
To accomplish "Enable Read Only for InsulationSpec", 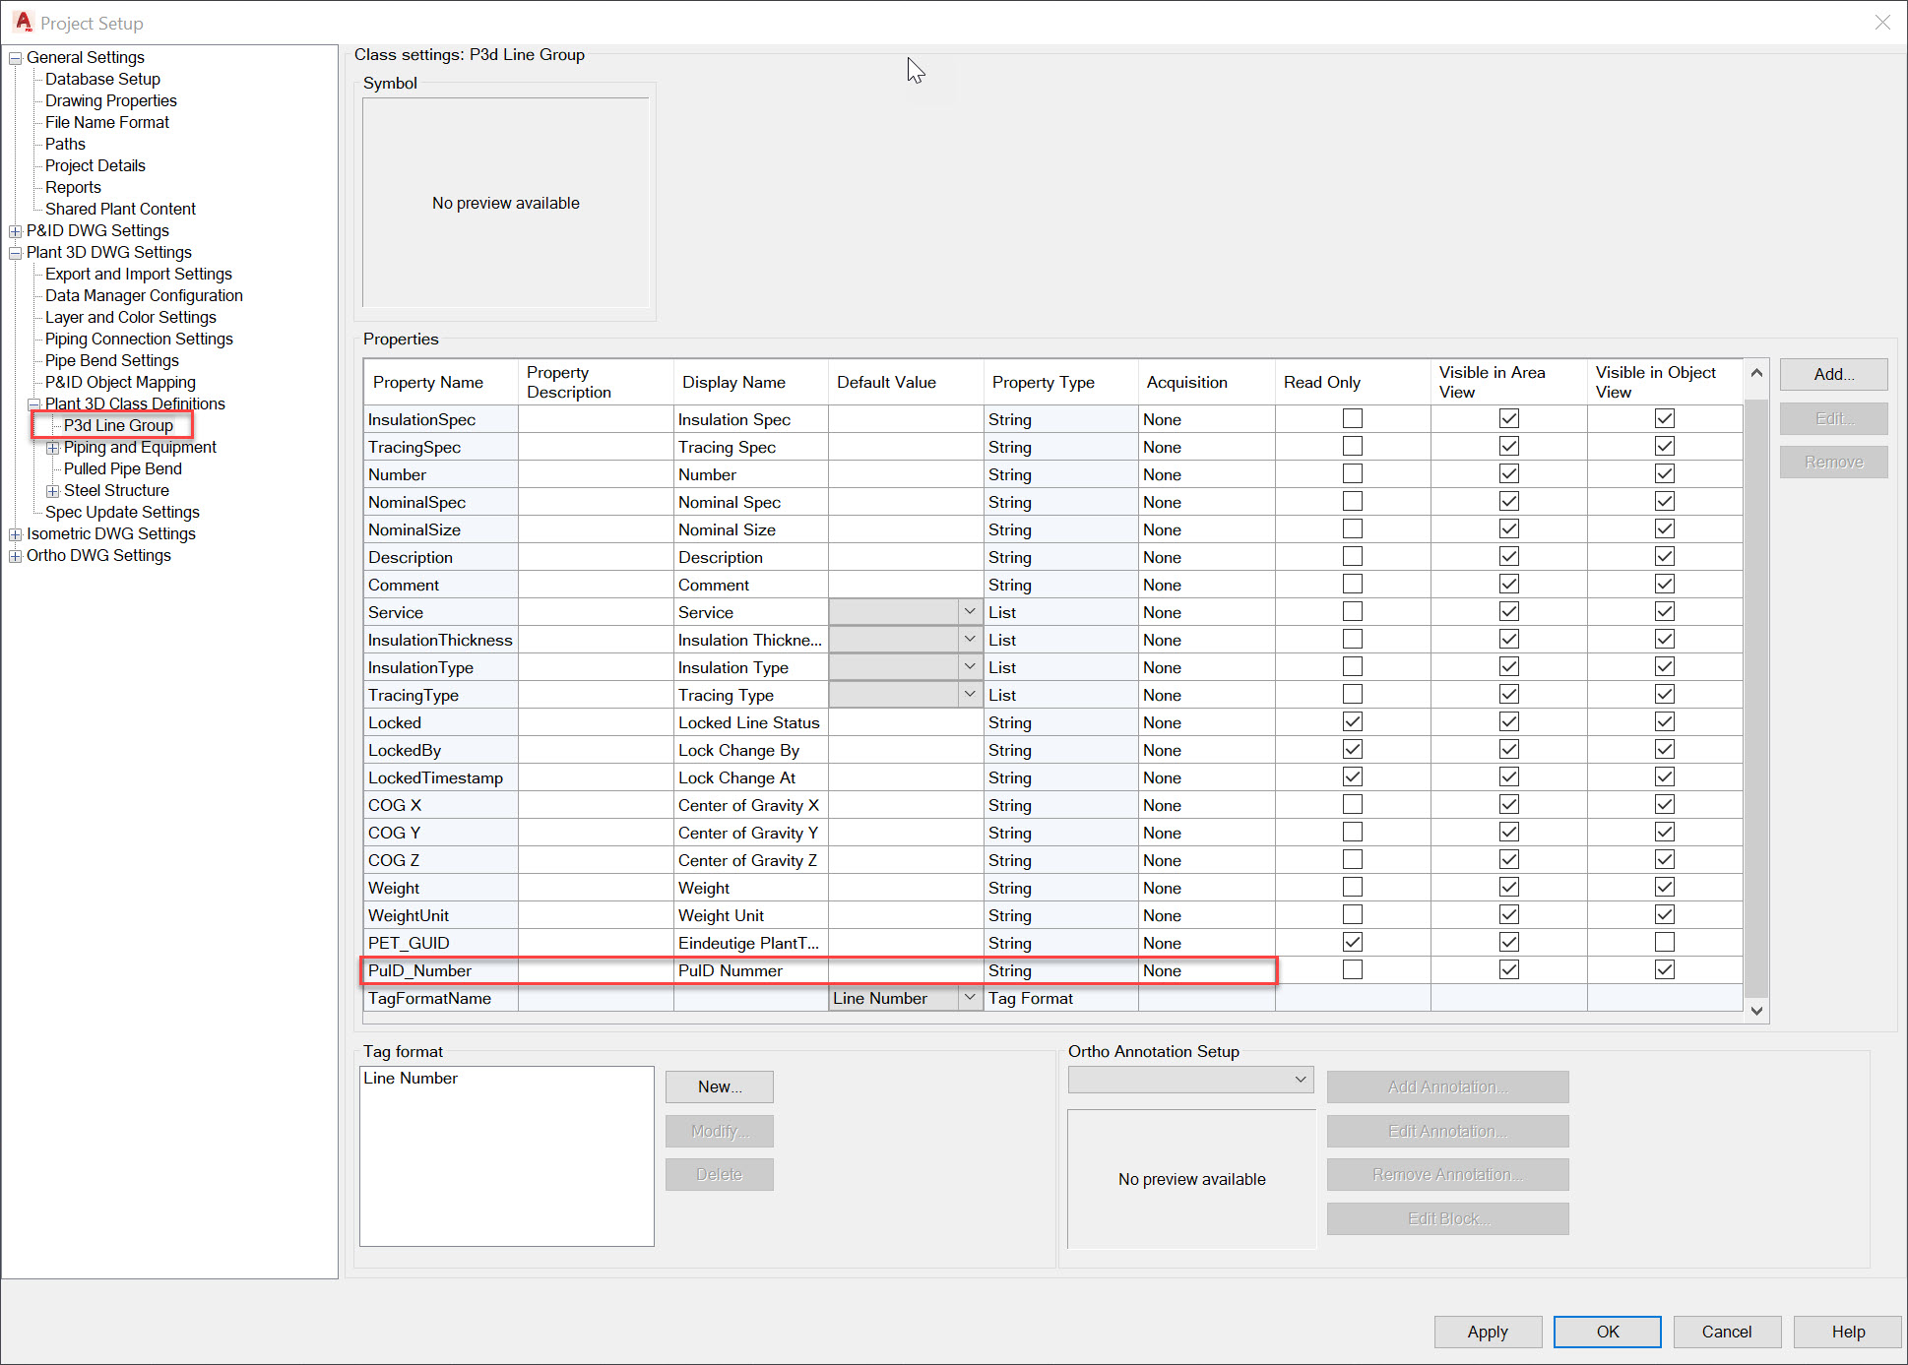I will click(x=1352, y=417).
